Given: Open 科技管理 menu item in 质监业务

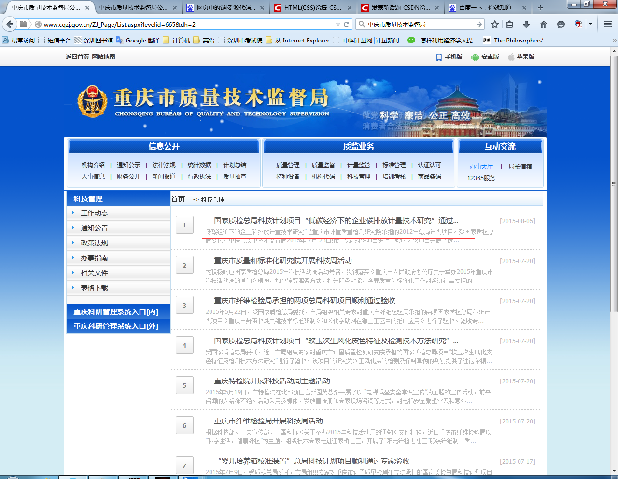Looking at the screenshot, I should [359, 177].
